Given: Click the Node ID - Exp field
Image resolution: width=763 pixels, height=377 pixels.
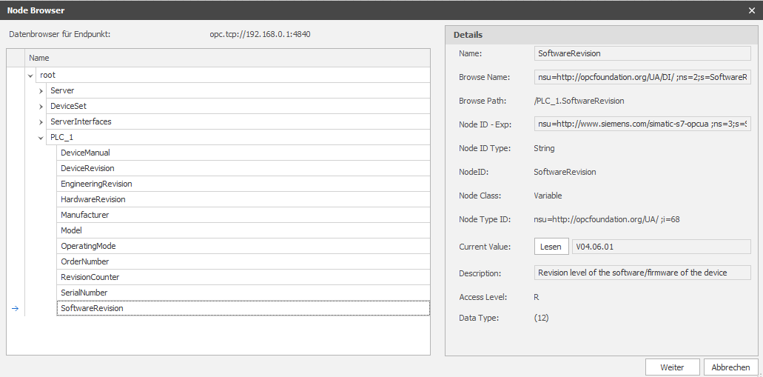Looking at the screenshot, I should 642,124.
